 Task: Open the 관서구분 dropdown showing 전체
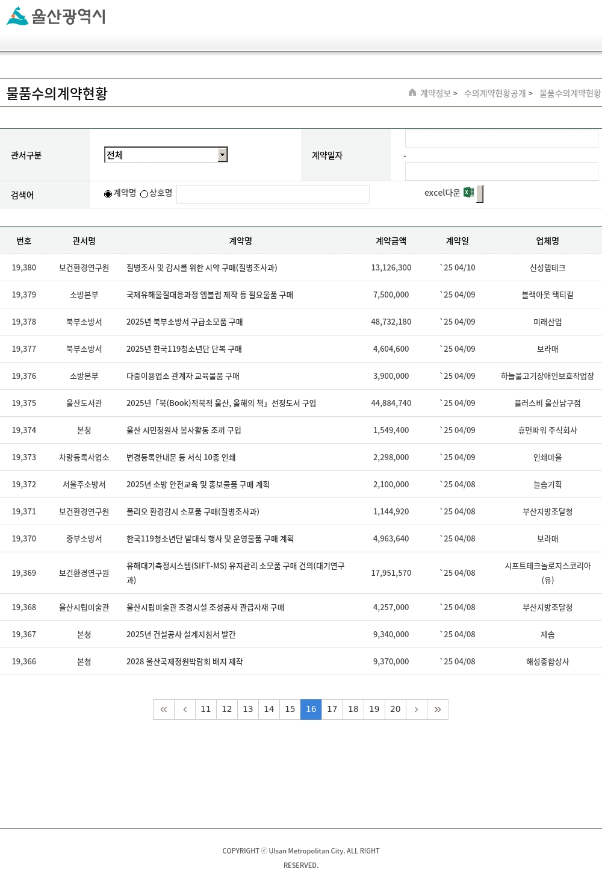(166, 155)
